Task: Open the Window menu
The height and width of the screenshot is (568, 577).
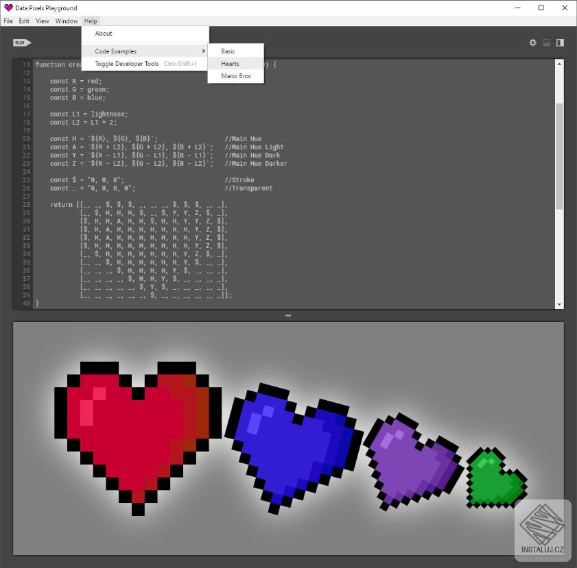Action: click(x=67, y=21)
